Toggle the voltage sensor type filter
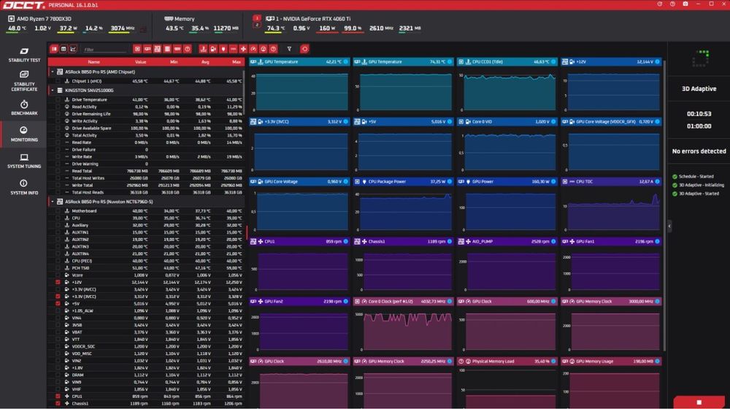The width and height of the screenshot is (730, 409). (x=213, y=49)
